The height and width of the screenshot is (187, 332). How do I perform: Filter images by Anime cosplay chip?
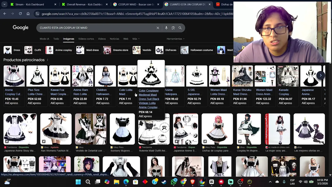(60, 50)
